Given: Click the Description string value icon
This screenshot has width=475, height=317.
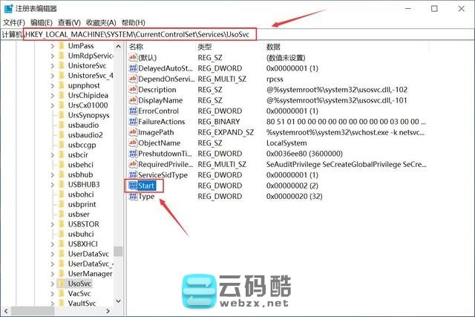Looking at the screenshot, I should tap(133, 89).
